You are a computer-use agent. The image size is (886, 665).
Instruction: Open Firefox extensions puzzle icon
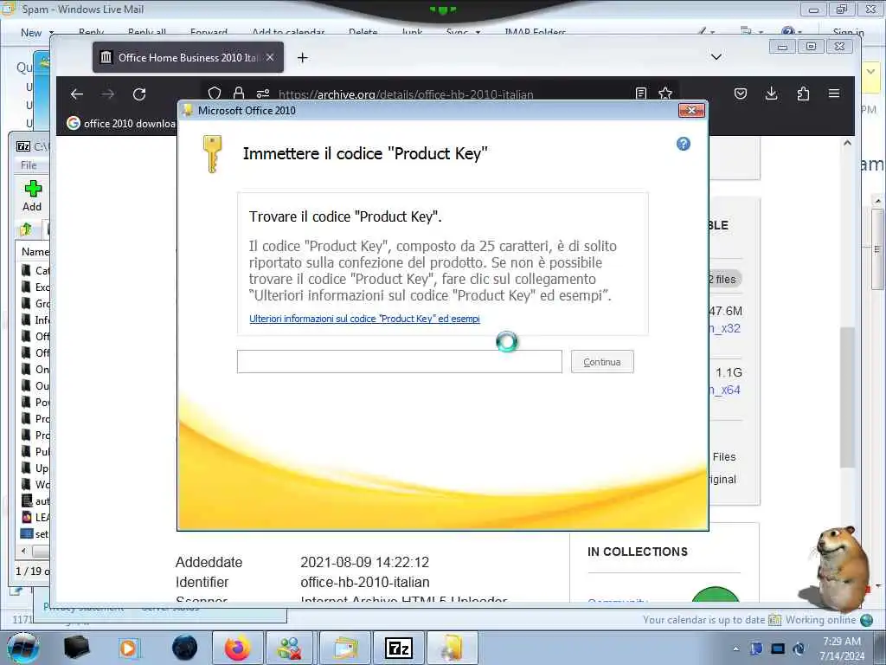[x=803, y=94]
